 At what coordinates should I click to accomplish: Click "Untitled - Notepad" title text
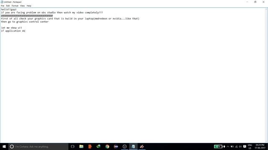coord(13,2)
